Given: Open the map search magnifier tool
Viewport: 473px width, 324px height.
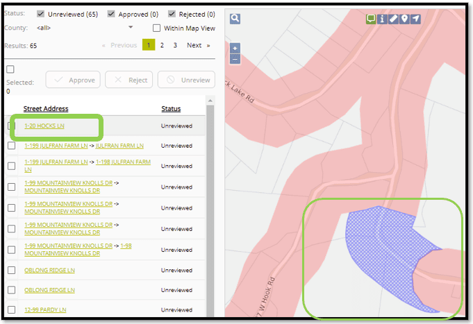Looking at the screenshot, I should [235, 19].
